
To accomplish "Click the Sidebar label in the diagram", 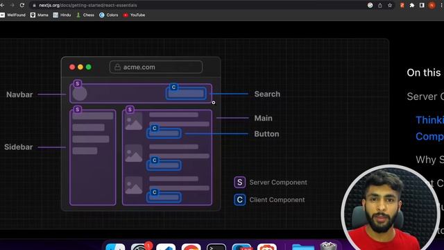I will click(19, 147).
